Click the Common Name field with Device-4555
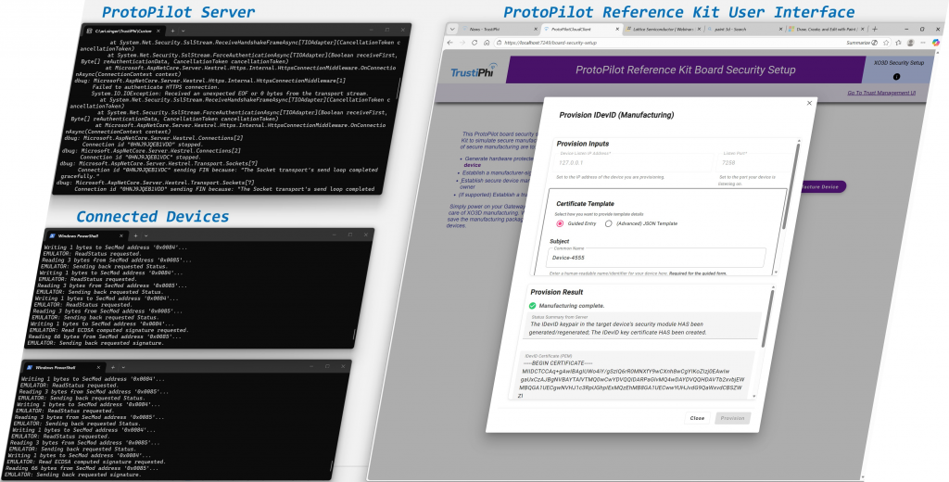Viewport: 949px width, 482px height. pos(657,258)
